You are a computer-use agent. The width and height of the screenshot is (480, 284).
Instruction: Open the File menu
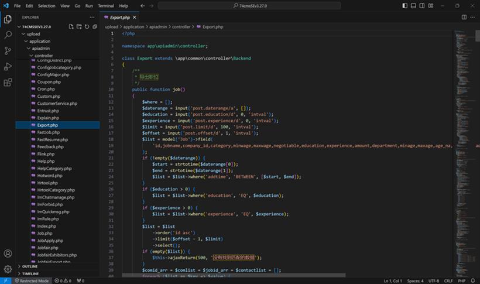[x=17, y=5]
